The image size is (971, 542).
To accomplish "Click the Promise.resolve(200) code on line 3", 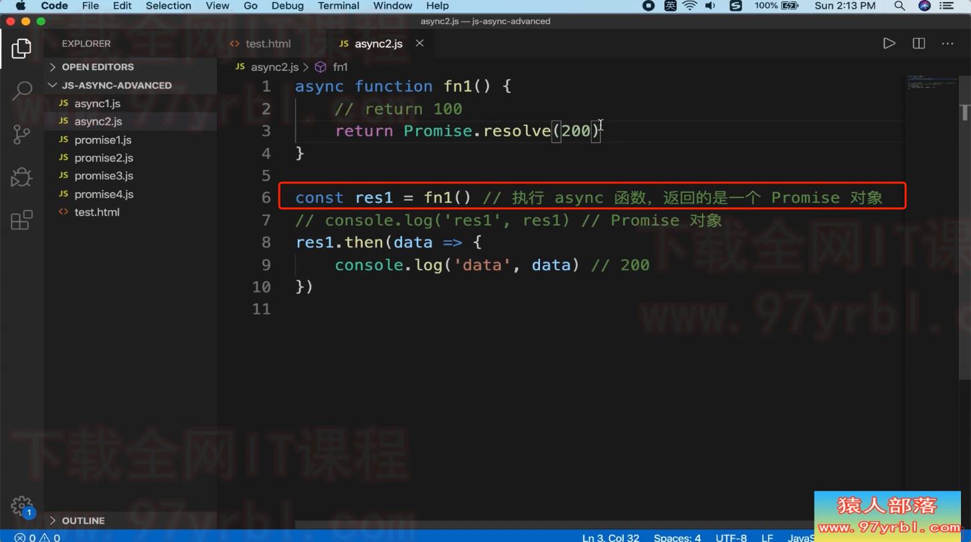I will [502, 130].
